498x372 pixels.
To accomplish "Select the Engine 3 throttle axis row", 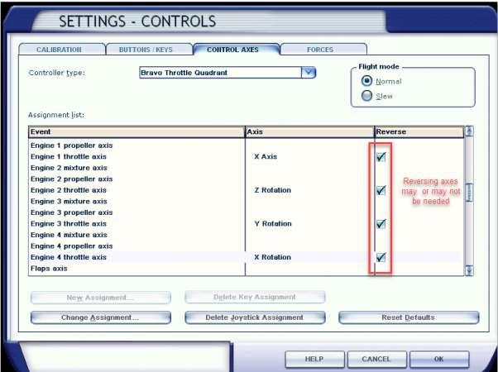I will tap(245, 224).
